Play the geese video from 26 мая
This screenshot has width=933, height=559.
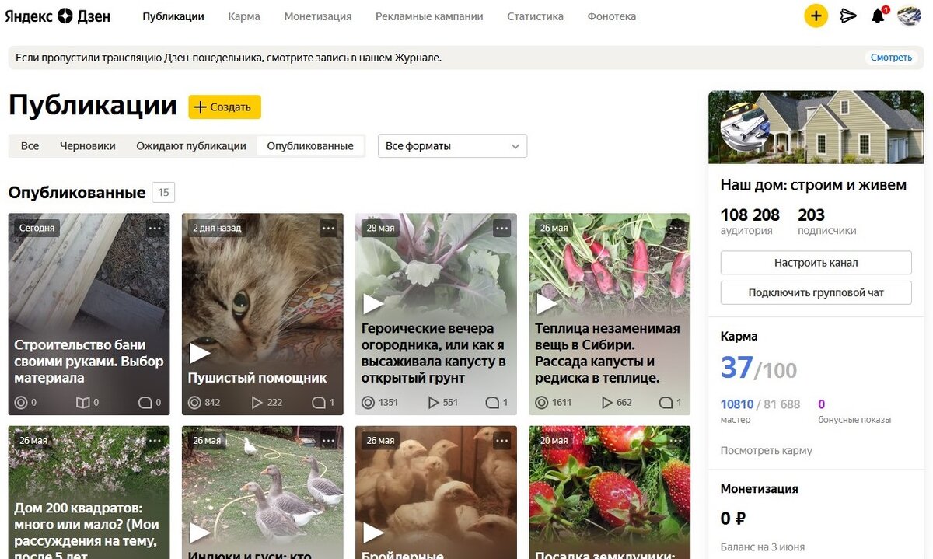point(200,533)
